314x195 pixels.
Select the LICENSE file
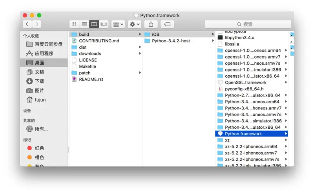[106, 60]
